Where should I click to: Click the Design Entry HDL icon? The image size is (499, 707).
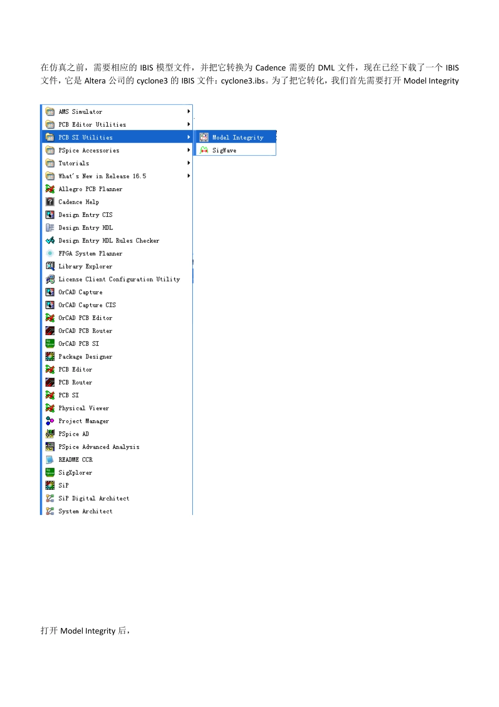point(50,228)
